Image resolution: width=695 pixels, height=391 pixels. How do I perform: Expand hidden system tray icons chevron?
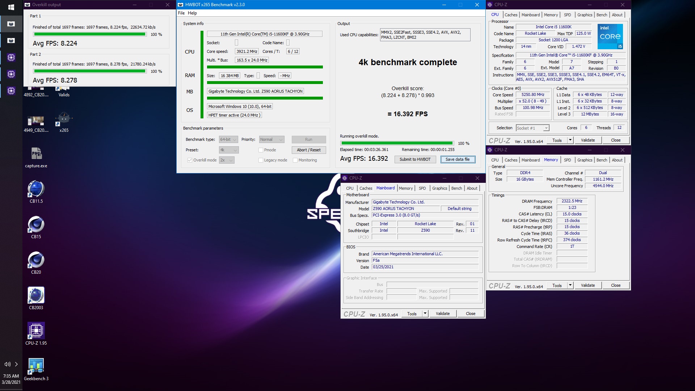click(x=16, y=364)
